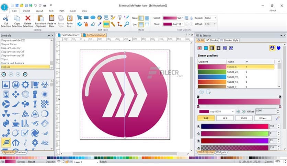Open the Fill & Stroke panel options arrow
287x166 pixels.
[281, 35]
